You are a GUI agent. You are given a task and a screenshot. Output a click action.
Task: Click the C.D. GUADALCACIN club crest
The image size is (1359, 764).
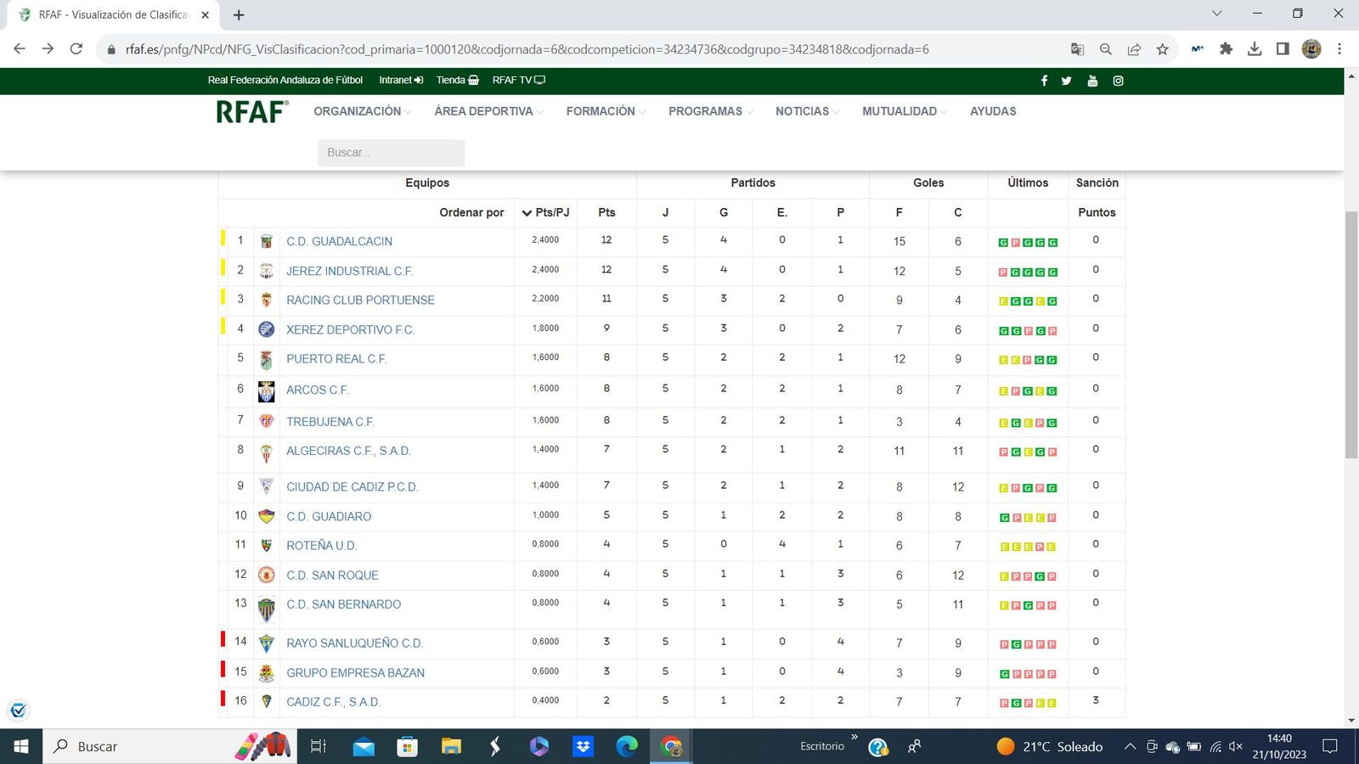[266, 241]
